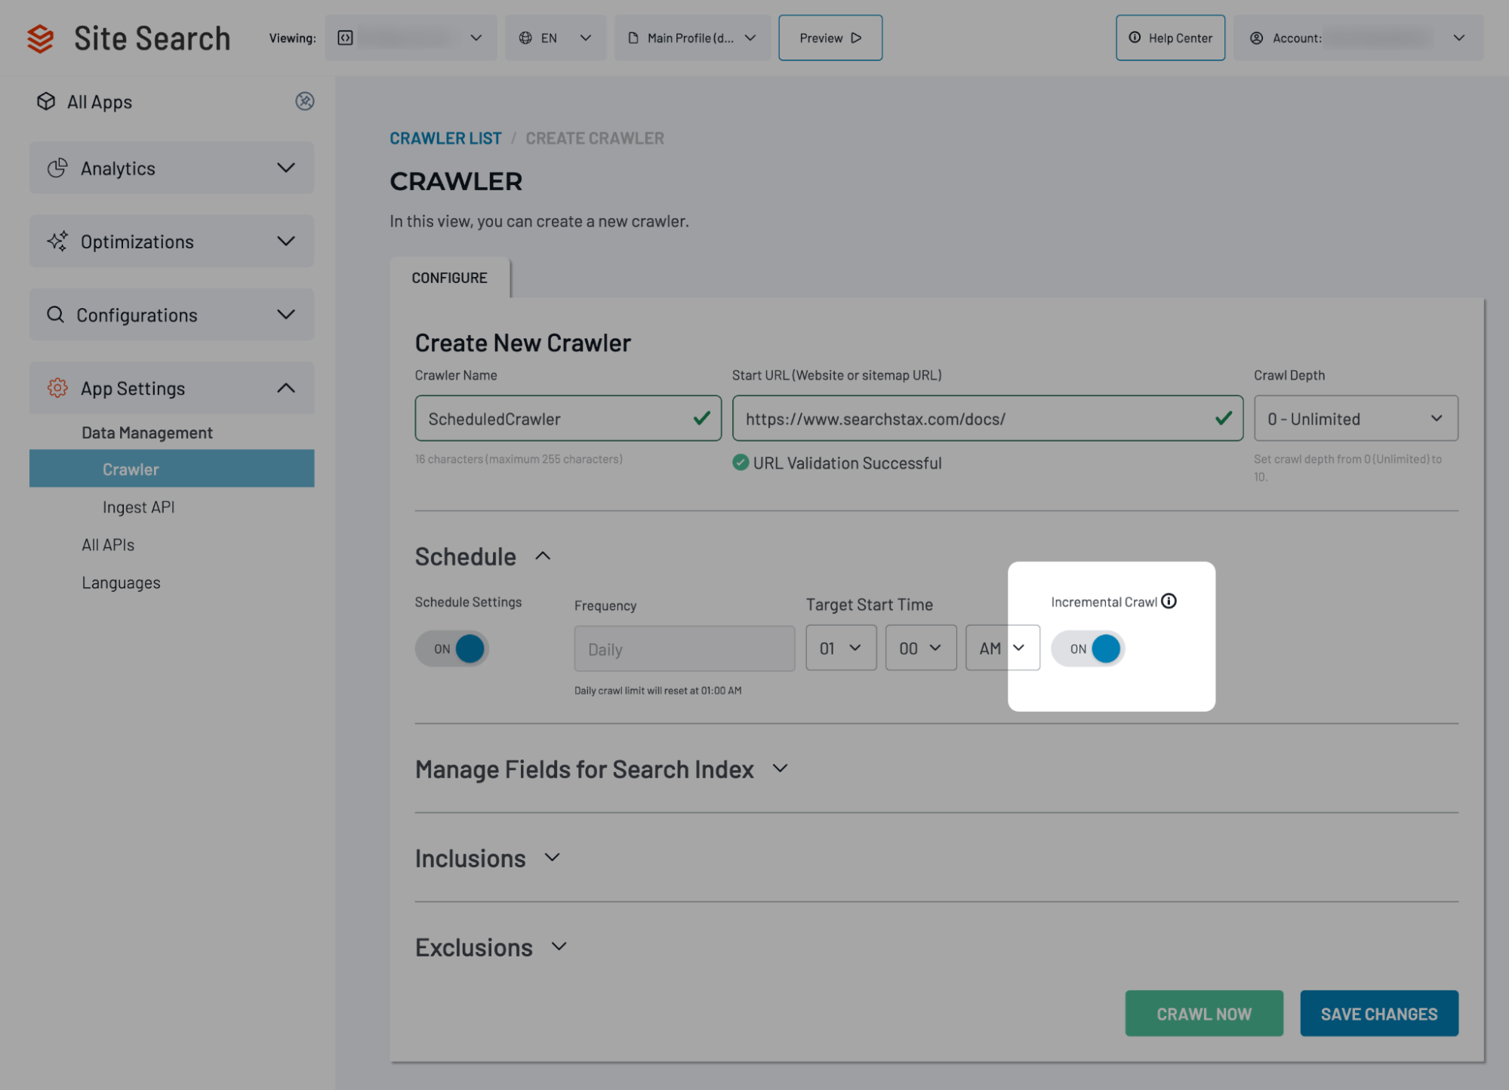Open the hour 01 dropdown
The width and height of the screenshot is (1509, 1090).
pos(841,648)
